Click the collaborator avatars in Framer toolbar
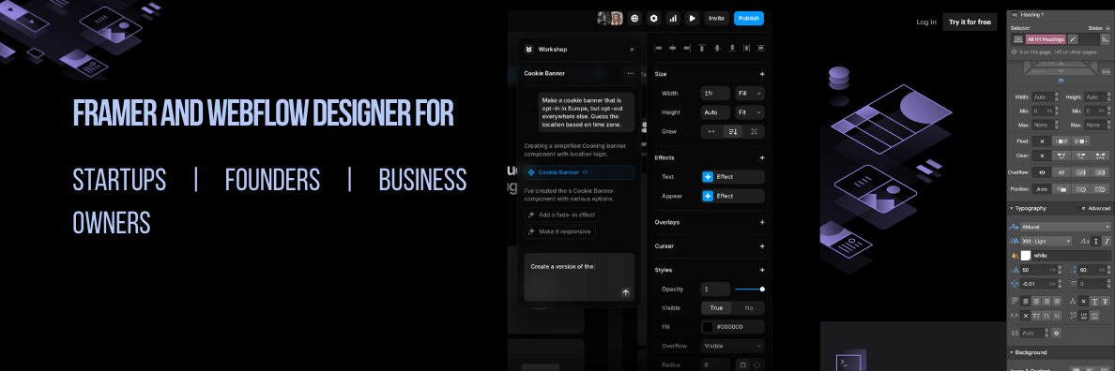 610,19
